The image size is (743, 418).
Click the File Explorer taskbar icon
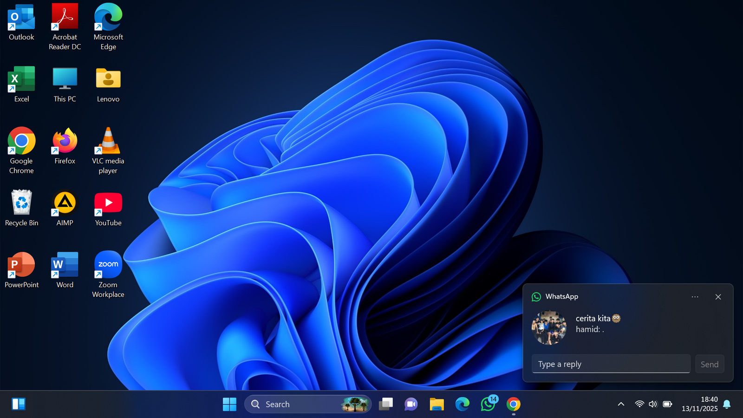(x=437, y=404)
